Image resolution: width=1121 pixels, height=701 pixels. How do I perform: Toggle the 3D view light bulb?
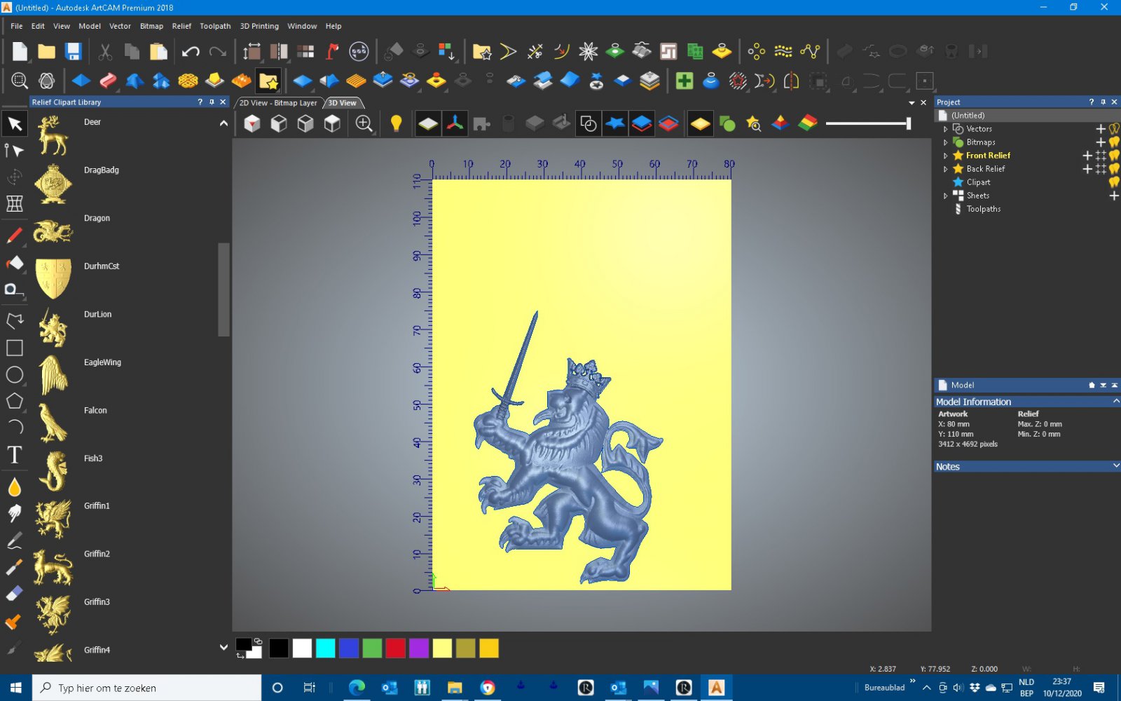pyautogui.click(x=396, y=124)
